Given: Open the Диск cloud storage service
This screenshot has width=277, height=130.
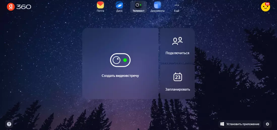Looking at the screenshot, I should click(119, 7).
